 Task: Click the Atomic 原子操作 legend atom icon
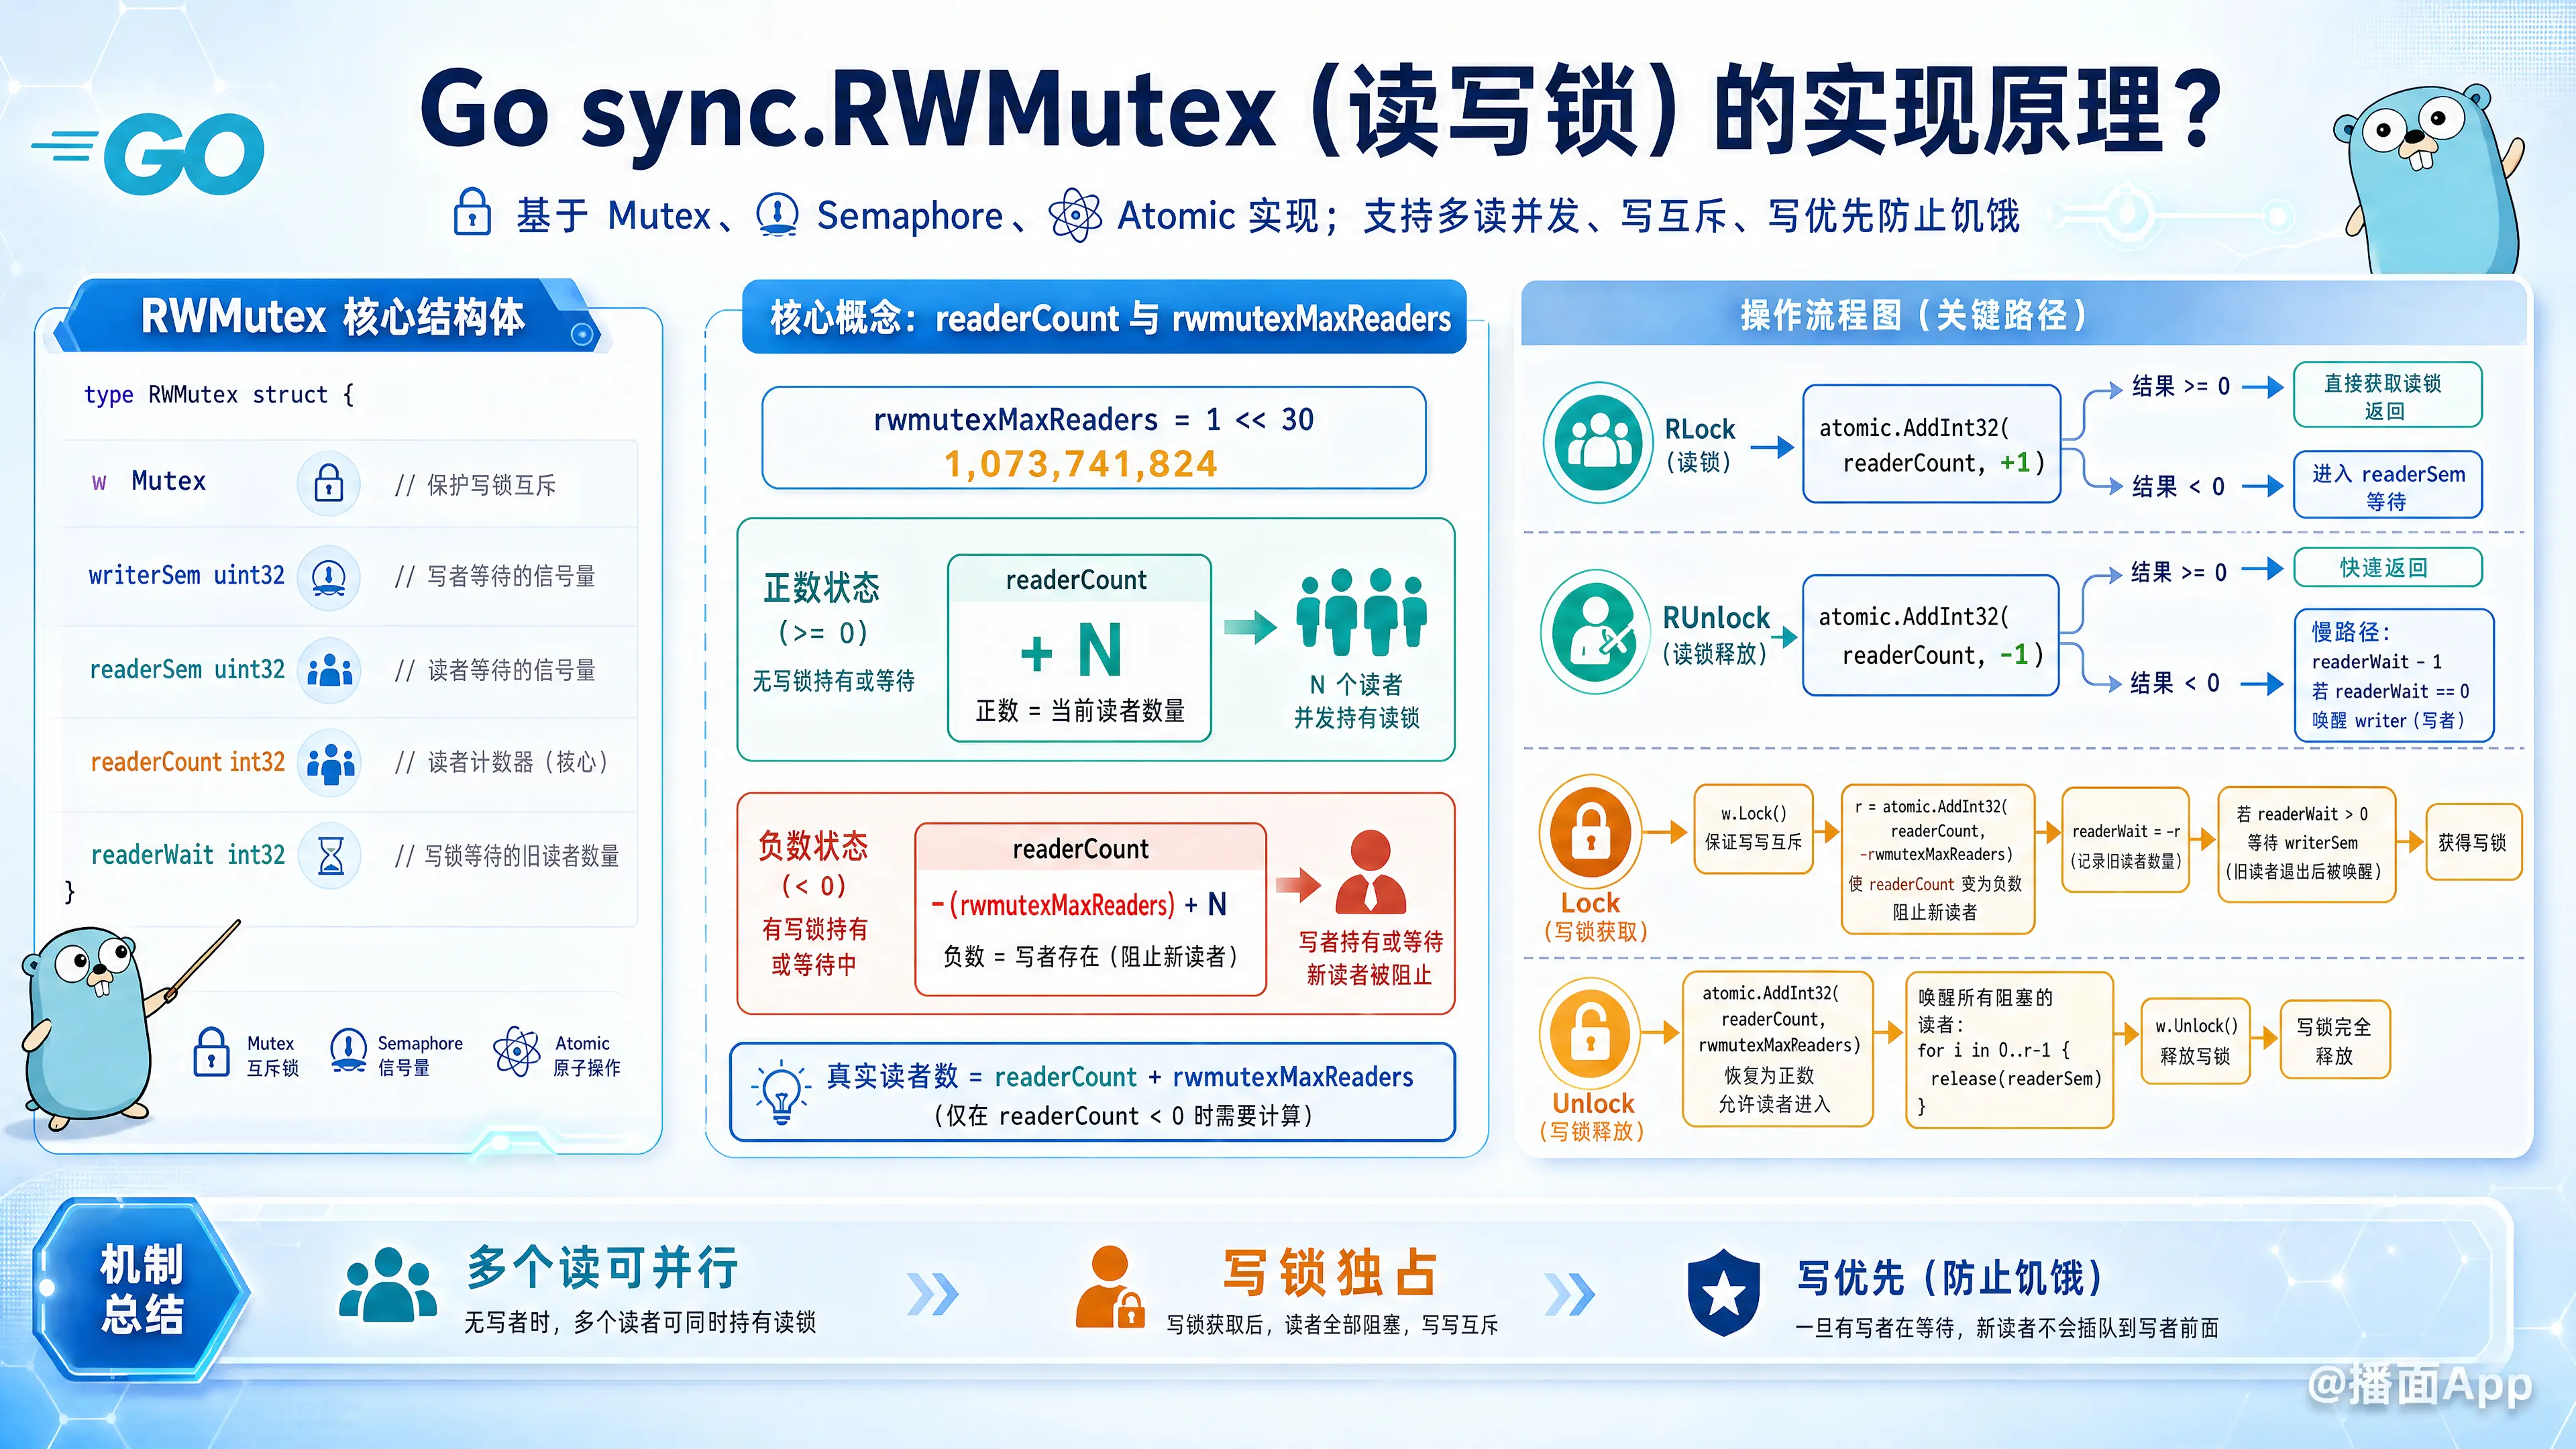[x=517, y=1052]
